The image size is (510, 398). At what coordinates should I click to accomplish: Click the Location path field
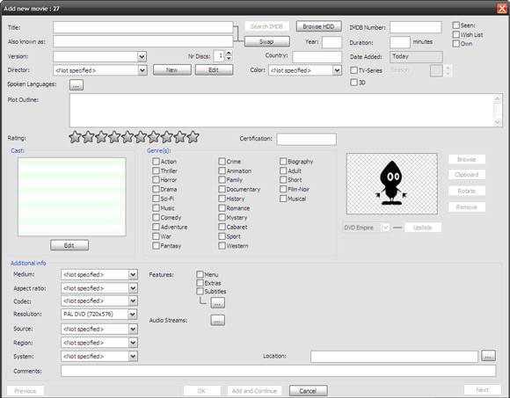[x=394, y=357]
